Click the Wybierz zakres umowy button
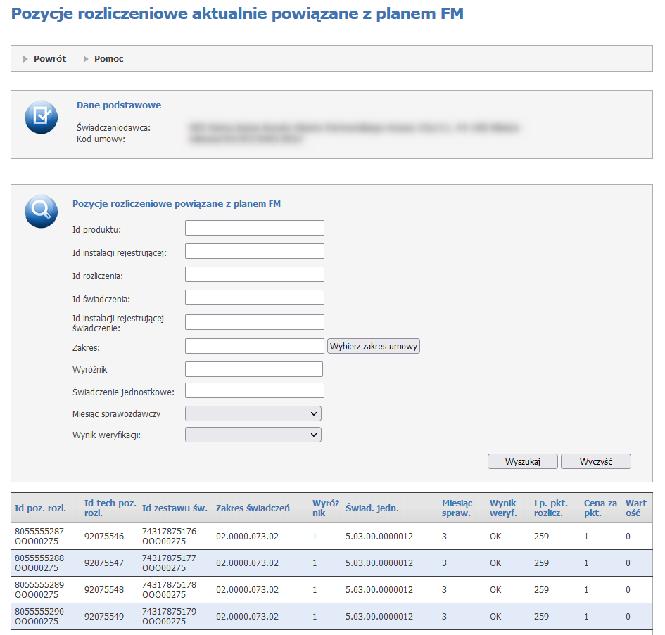Screen dimensions: 665x635 tap(373, 346)
